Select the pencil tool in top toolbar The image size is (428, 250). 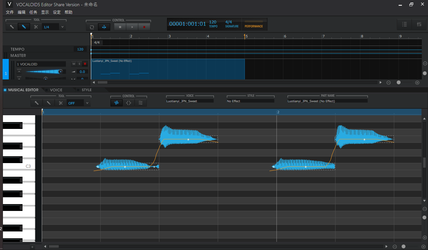coord(24,27)
